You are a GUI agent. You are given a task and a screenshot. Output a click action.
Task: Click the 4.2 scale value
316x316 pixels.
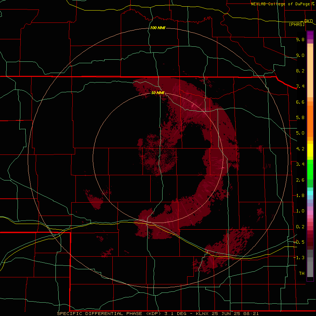(300, 149)
